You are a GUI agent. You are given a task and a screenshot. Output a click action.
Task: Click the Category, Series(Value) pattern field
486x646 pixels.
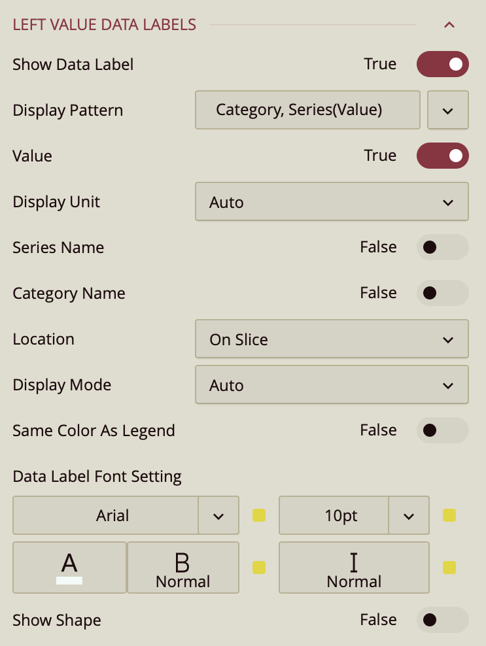307,110
